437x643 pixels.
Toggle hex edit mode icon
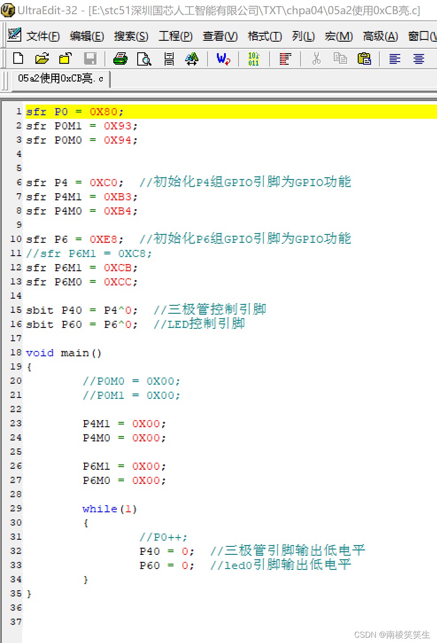[254, 58]
